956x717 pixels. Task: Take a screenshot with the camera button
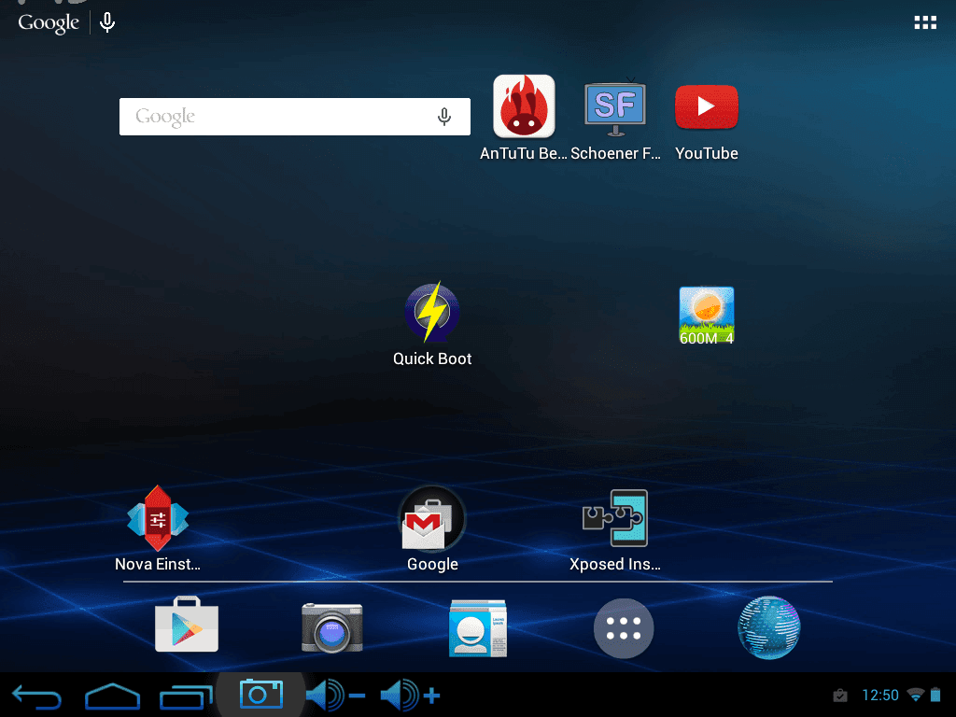(261, 694)
